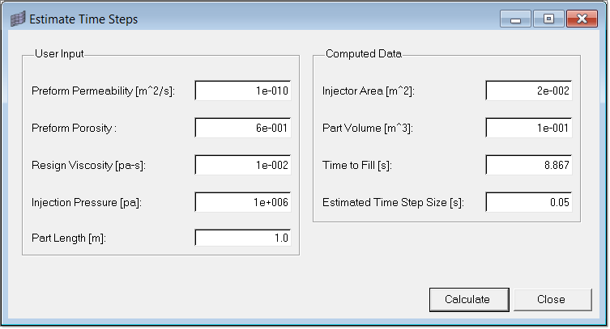Click into the Injection Pressure text box

pyautogui.click(x=243, y=202)
